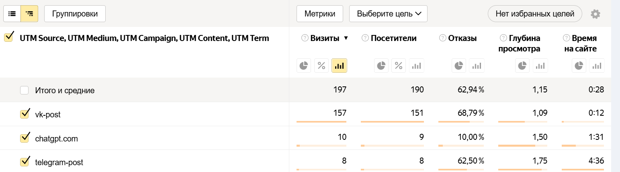Show bar chart for Визиты column
This screenshot has height=172, width=620.
(x=339, y=66)
